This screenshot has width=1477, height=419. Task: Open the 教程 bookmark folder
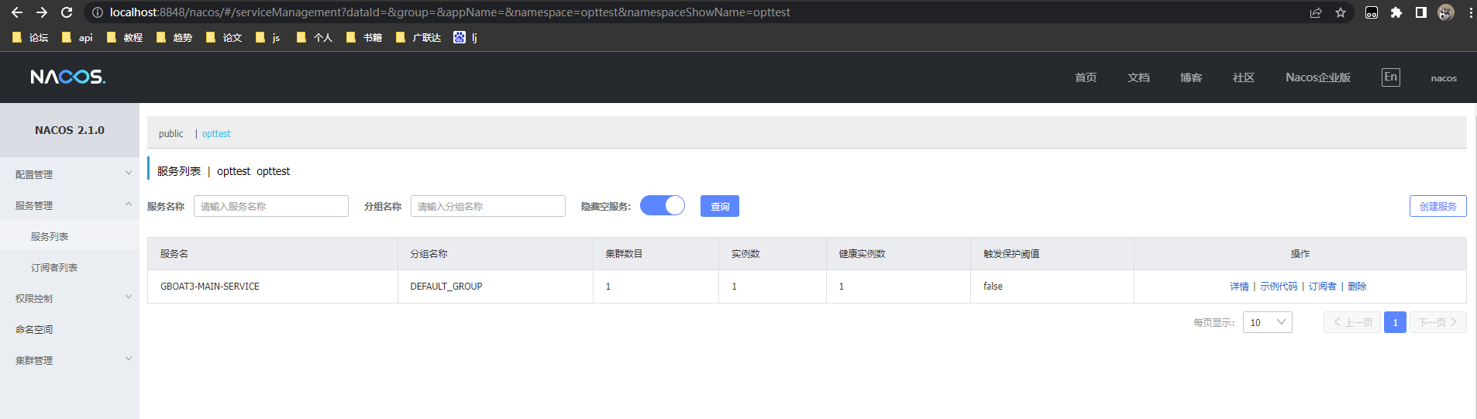point(125,37)
